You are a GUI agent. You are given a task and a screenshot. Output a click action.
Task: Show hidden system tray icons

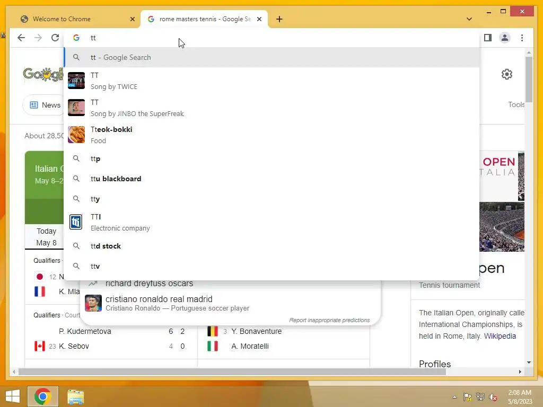[x=454, y=397]
